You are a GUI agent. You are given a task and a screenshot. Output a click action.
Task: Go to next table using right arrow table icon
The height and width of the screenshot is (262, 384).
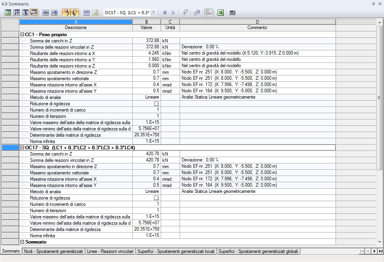(54, 13)
